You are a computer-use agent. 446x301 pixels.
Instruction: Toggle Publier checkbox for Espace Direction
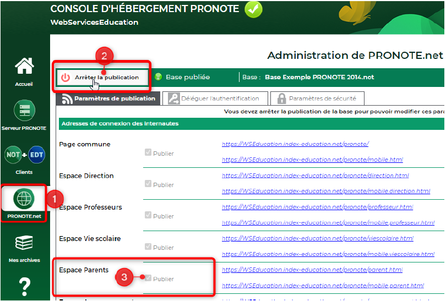click(148, 184)
